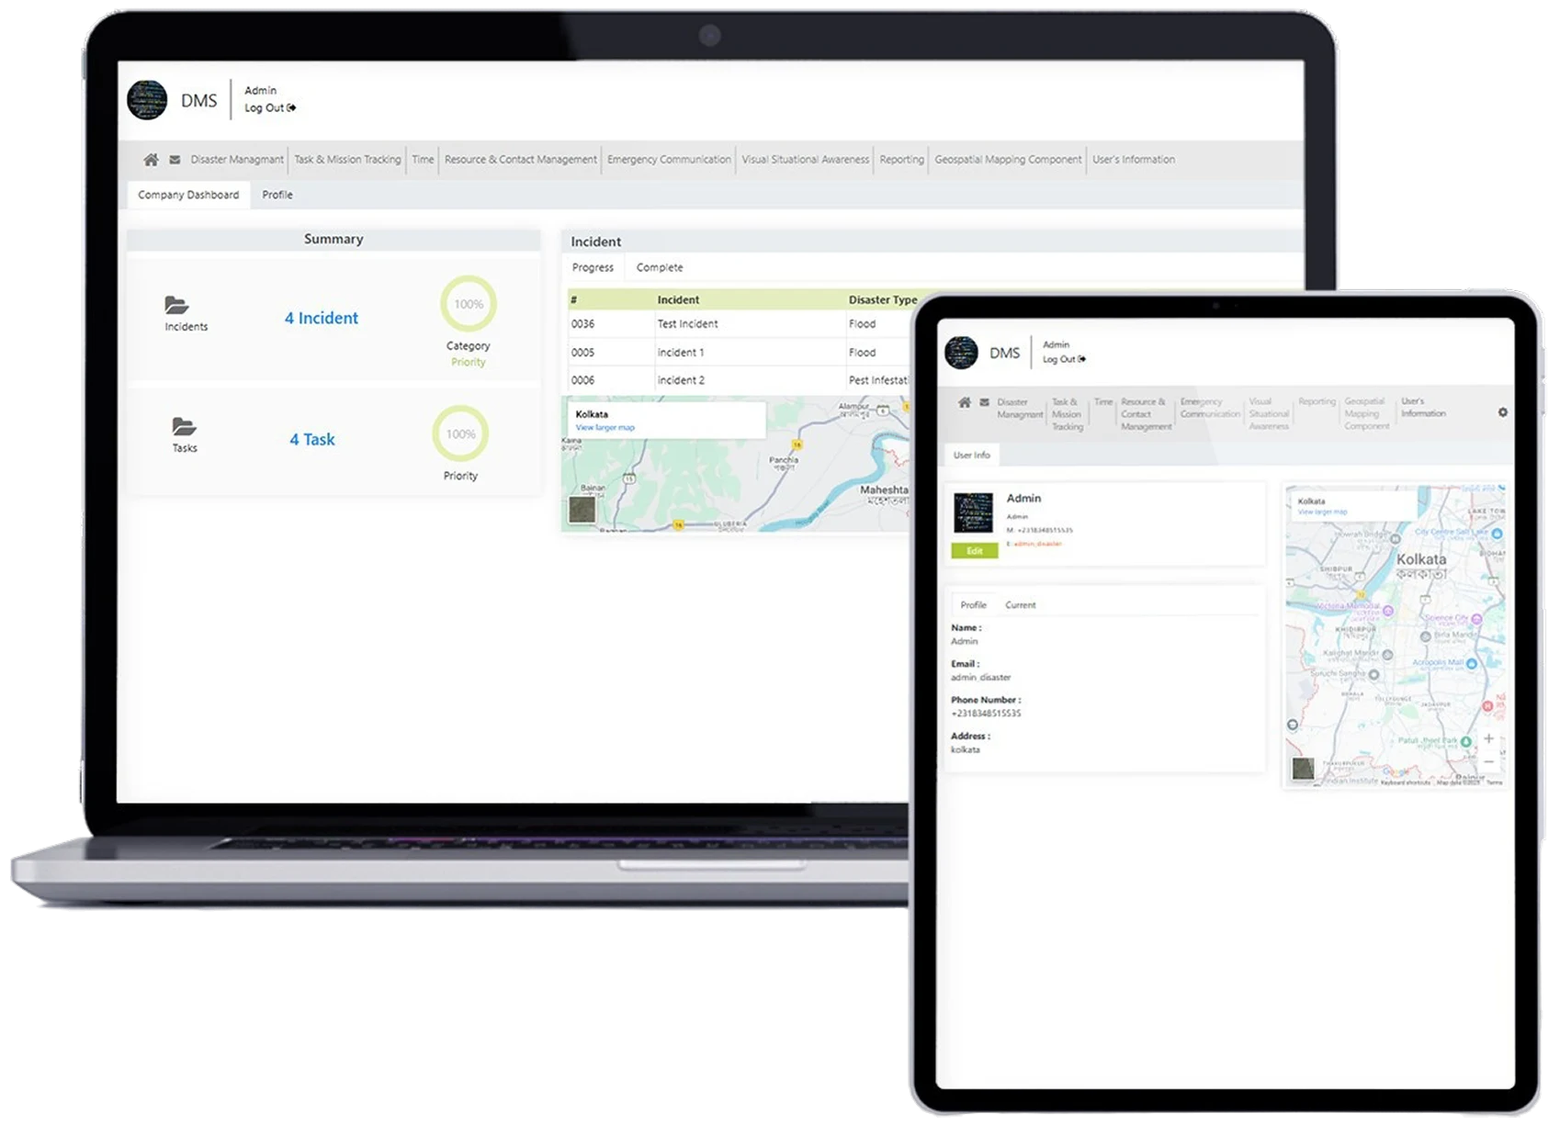Switch to the Current tab in profile panel

pos(1022,604)
